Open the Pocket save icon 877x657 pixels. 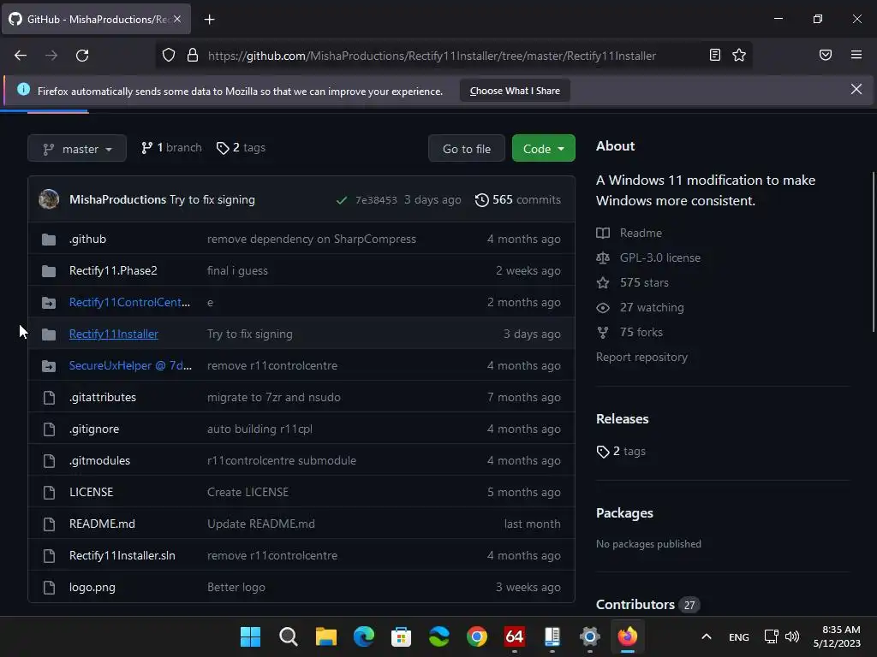pos(826,55)
